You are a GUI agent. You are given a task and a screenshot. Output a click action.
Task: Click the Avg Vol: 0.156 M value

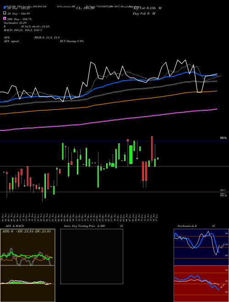[x=147, y=8]
